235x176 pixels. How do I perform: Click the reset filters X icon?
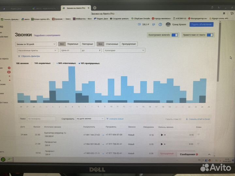[x=19, y=56]
